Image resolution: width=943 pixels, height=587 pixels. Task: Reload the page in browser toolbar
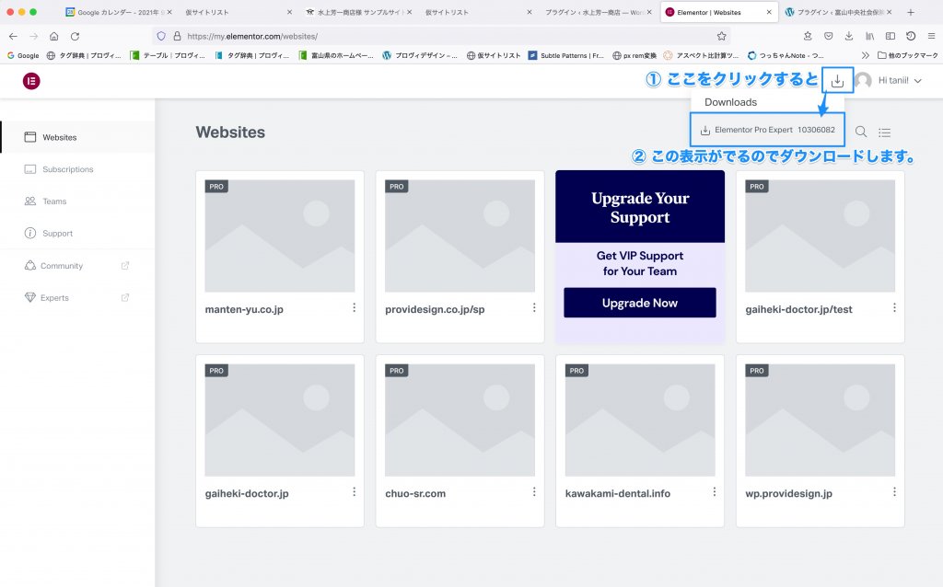coord(75,36)
